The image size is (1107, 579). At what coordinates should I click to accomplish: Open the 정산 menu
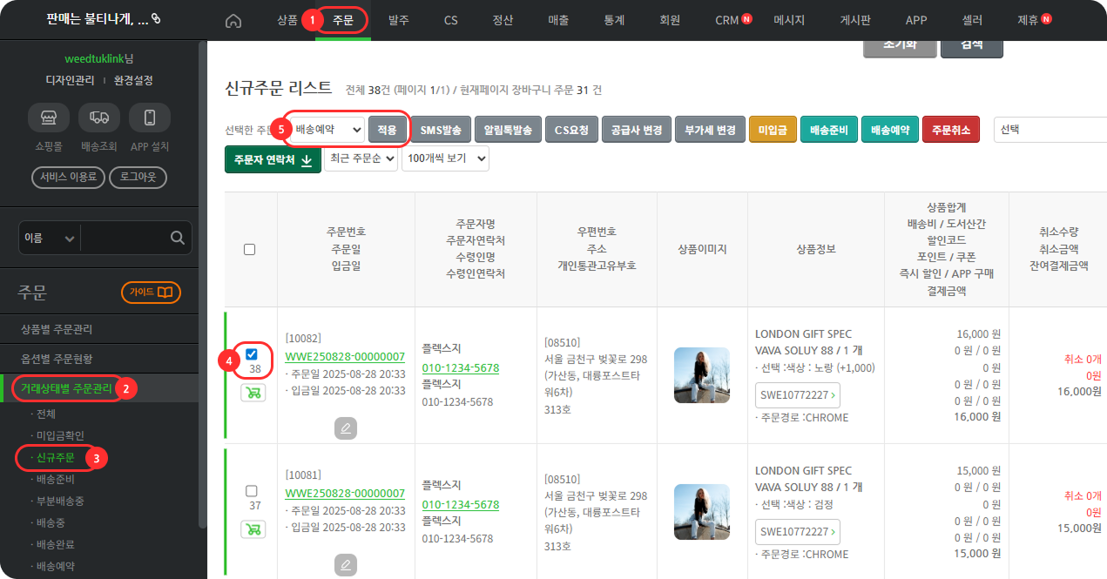503,20
